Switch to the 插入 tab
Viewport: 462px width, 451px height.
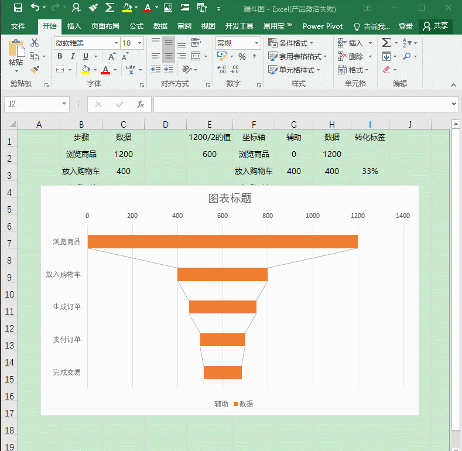point(74,26)
